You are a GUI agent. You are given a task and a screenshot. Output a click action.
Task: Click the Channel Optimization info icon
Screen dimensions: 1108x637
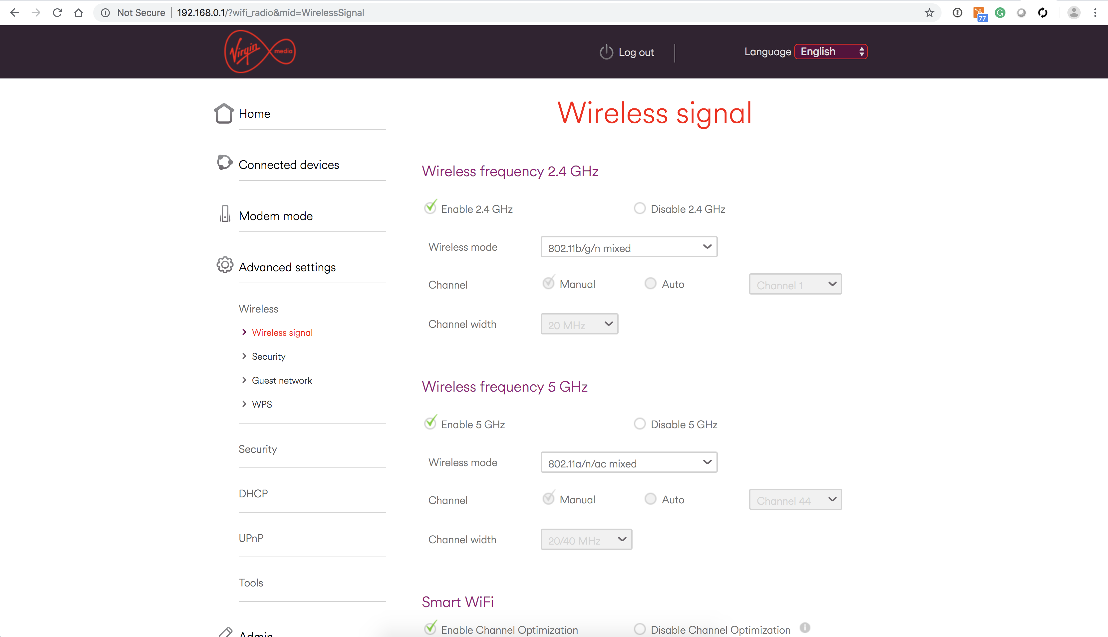804,628
